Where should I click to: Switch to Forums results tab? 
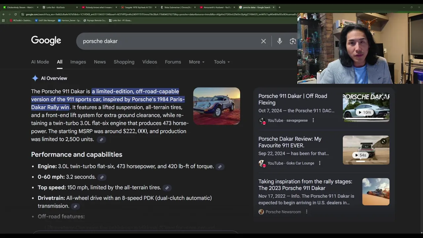point(173,62)
